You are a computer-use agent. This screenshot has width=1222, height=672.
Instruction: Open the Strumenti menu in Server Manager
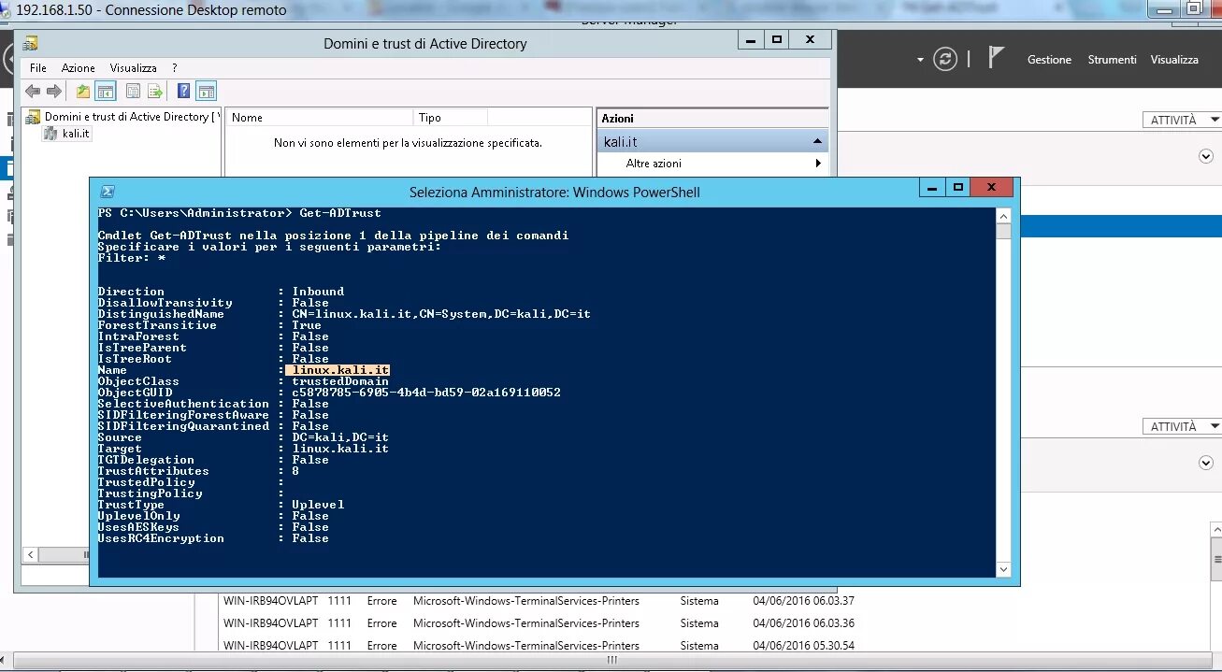pyautogui.click(x=1112, y=59)
